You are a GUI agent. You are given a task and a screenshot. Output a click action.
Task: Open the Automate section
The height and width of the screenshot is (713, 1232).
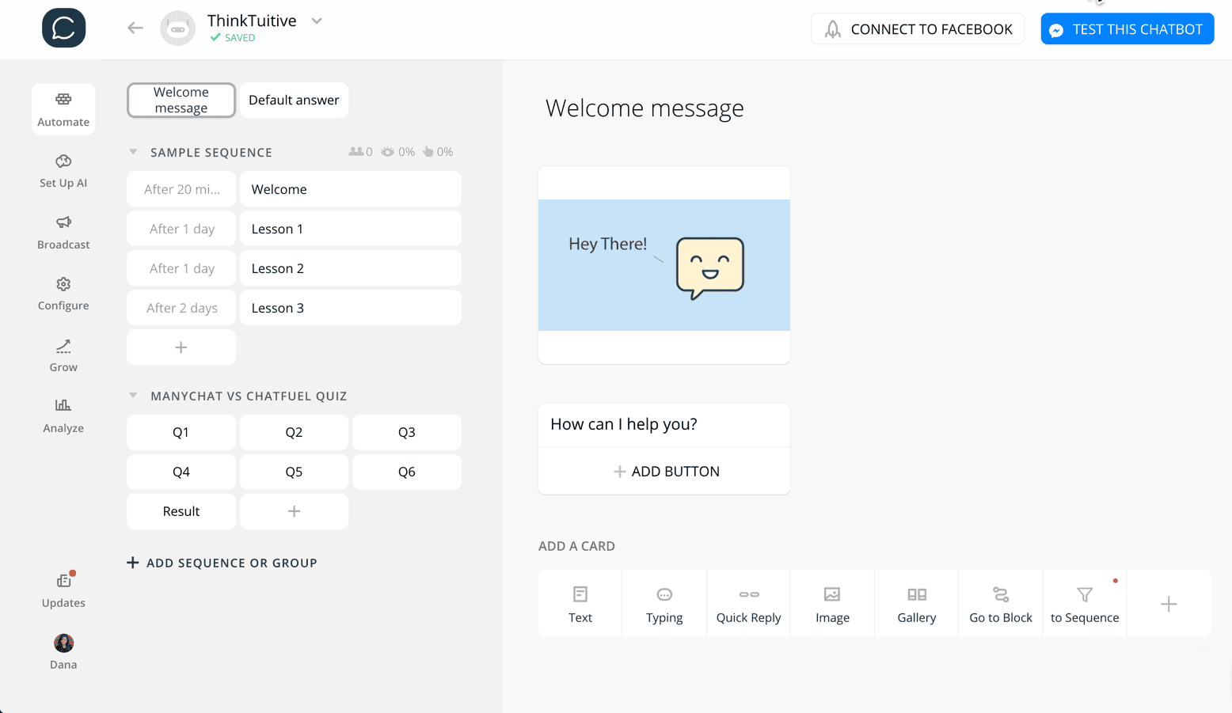tap(63, 108)
